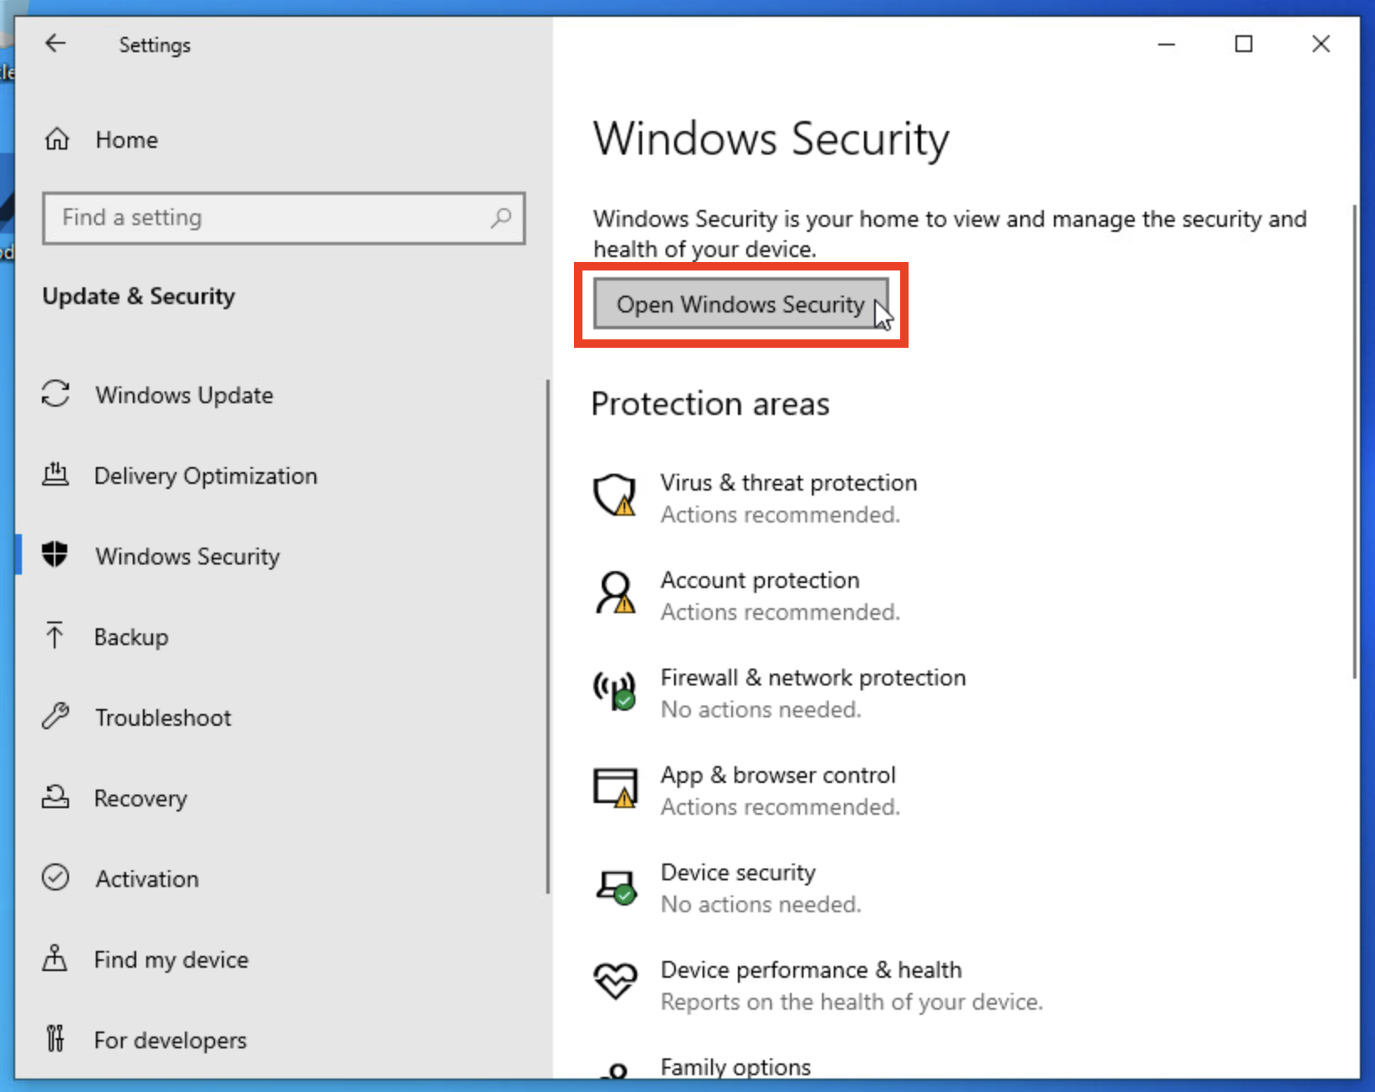The image size is (1375, 1092).
Task: Select the Recovery section
Action: coord(140,797)
